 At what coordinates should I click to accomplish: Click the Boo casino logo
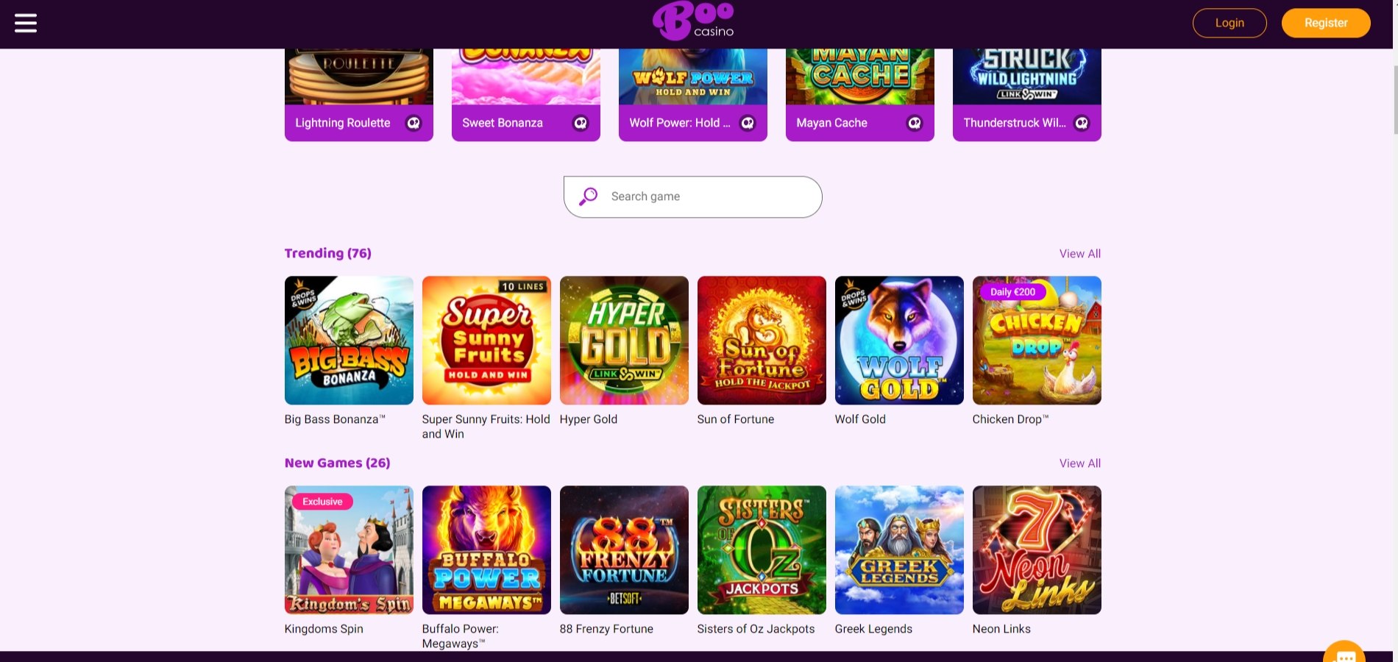693,21
